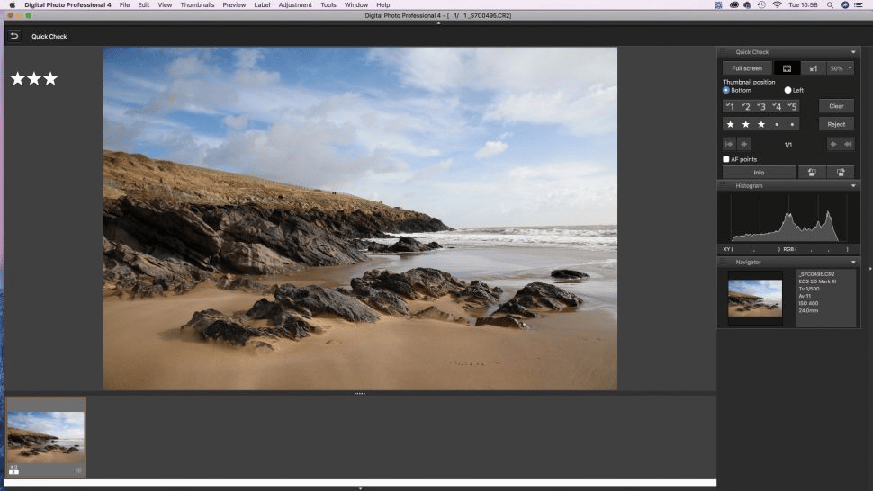Select Left thumbnail position
Screen dimensions: 873x491
pos(787,90)
